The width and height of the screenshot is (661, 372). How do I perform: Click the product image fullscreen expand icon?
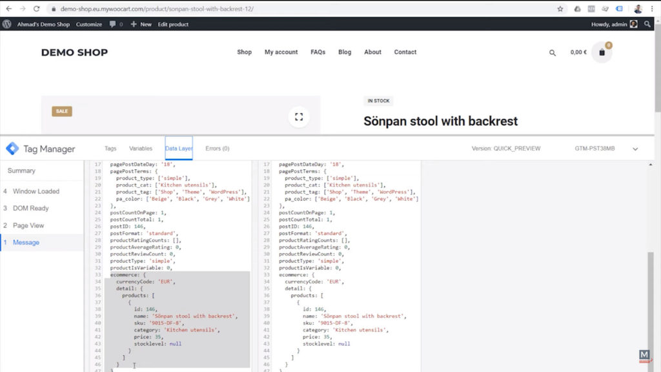(298, 116)
